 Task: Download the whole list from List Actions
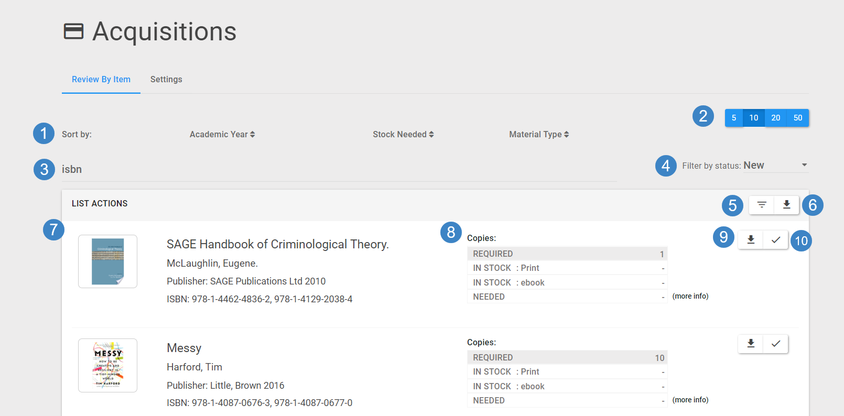click(x=787, y=205)
